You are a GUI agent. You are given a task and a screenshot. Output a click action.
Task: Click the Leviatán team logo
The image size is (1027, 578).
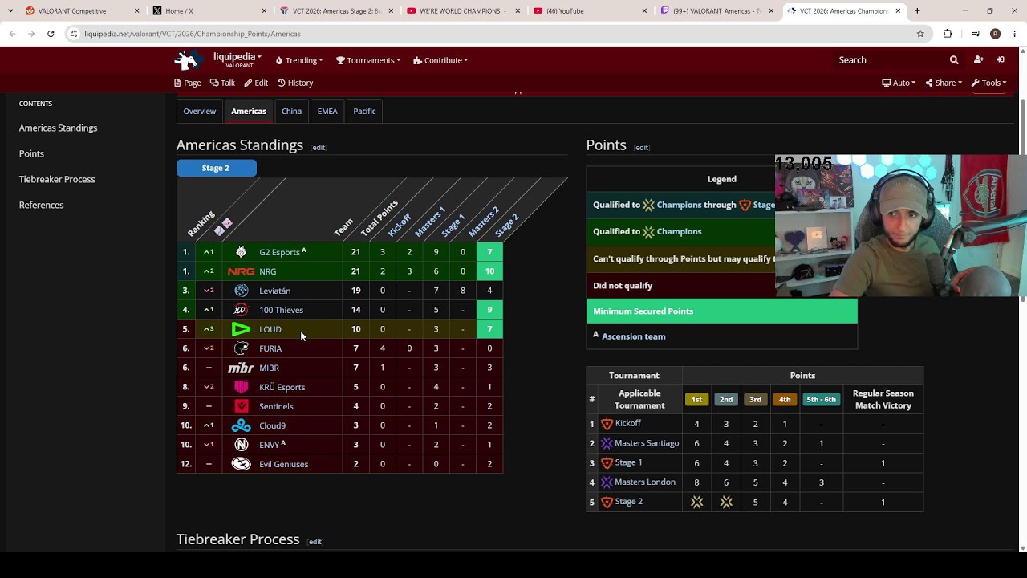pyautogui.click(x=241, y=291)
